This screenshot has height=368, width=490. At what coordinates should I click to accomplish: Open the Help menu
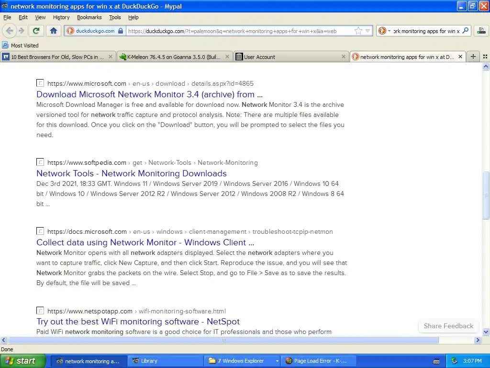click(x=133, y=17)
